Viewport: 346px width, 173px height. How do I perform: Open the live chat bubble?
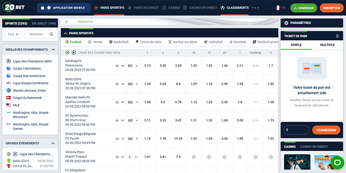pos(337,163)
